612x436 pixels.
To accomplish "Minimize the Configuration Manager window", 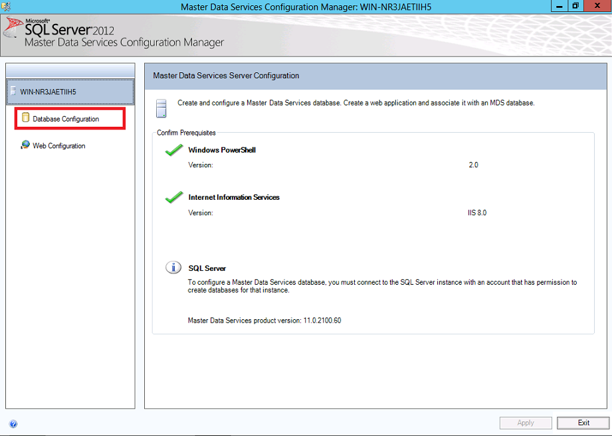I will pyautogui.click(x=560, y=6).
